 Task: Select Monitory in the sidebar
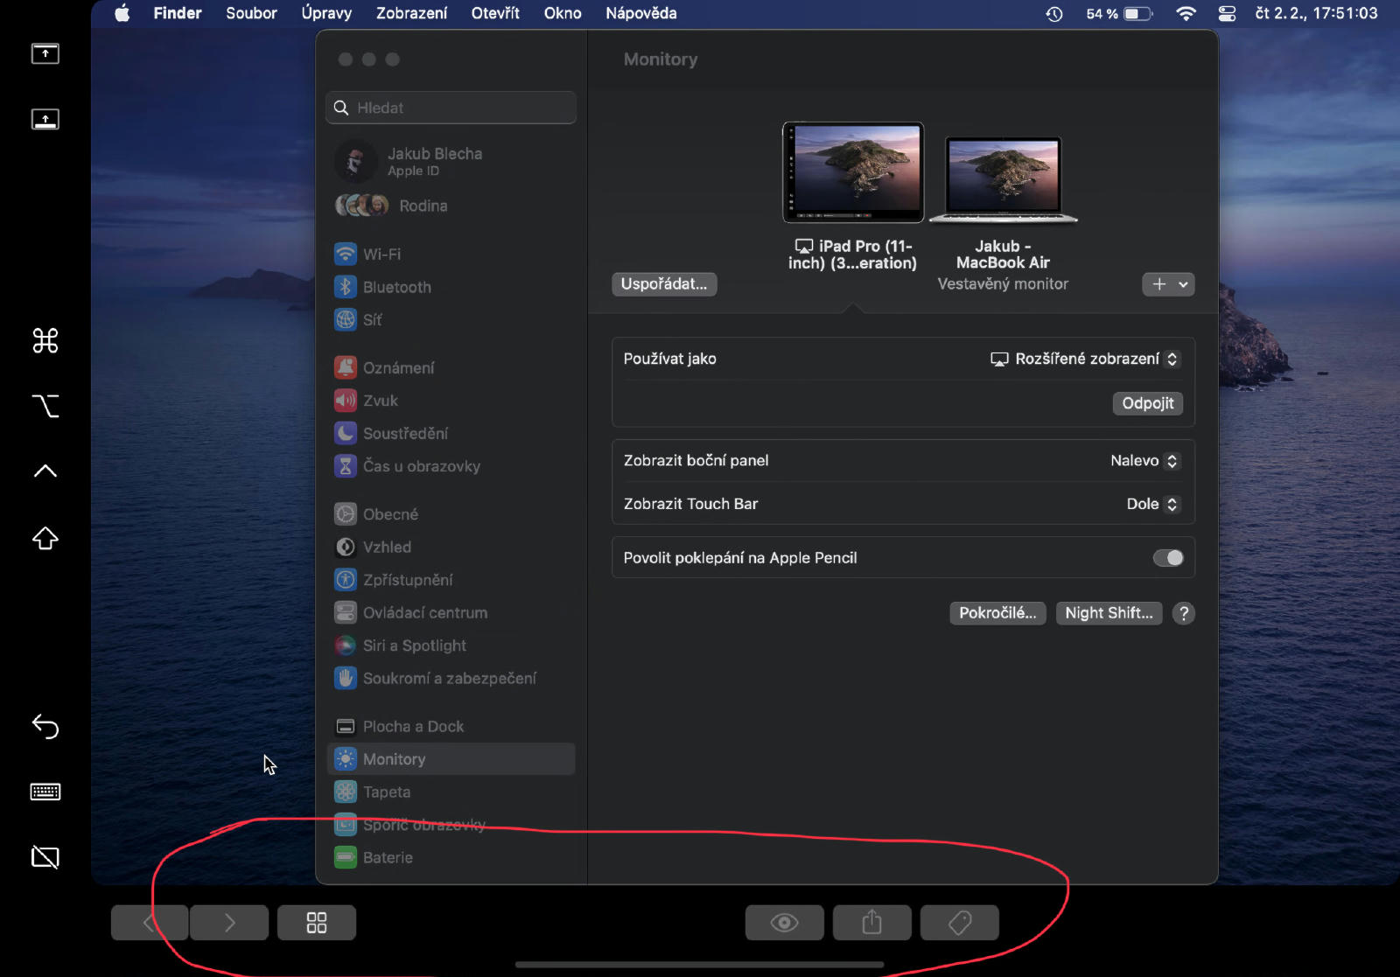(451, 759)
